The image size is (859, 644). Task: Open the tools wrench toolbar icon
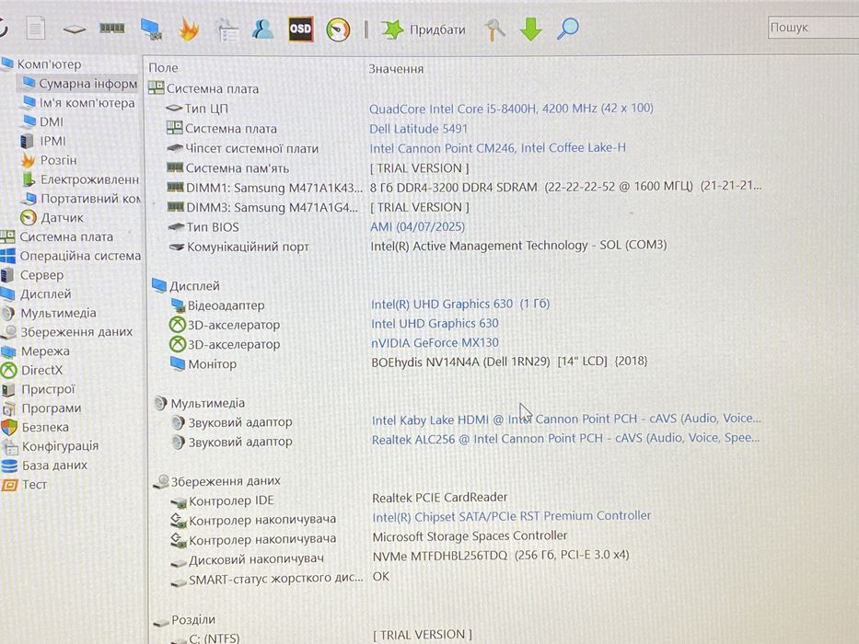pos(494,29)
